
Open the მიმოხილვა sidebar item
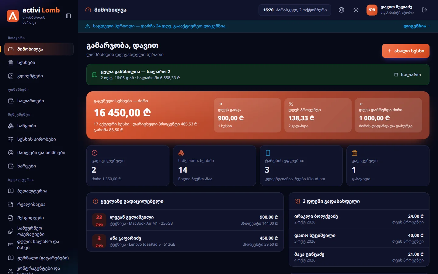coord(39,49)
